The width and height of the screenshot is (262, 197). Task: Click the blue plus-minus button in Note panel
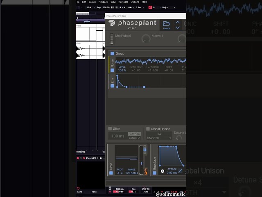[145, 149]
